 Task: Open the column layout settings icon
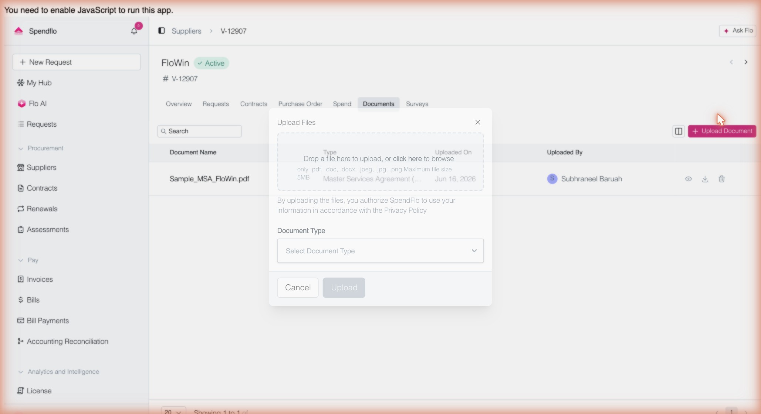coord(679,131)
